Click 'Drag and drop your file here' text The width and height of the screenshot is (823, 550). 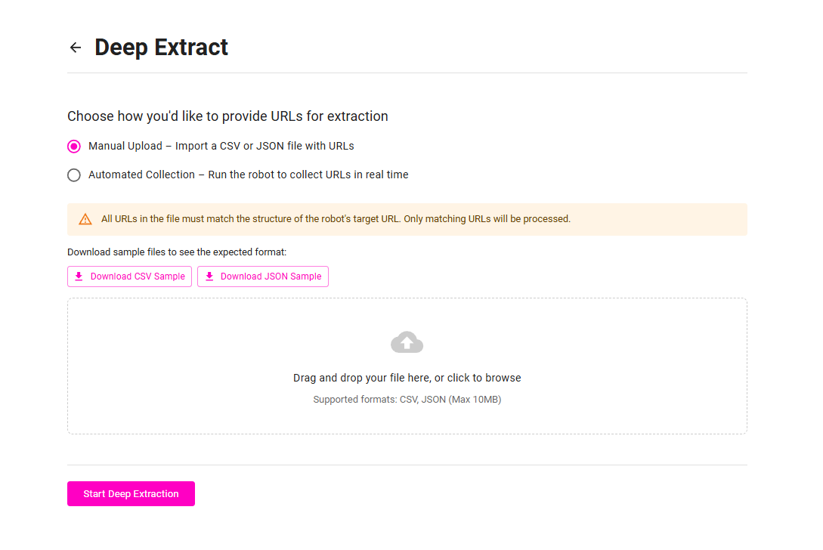(361, 378)
